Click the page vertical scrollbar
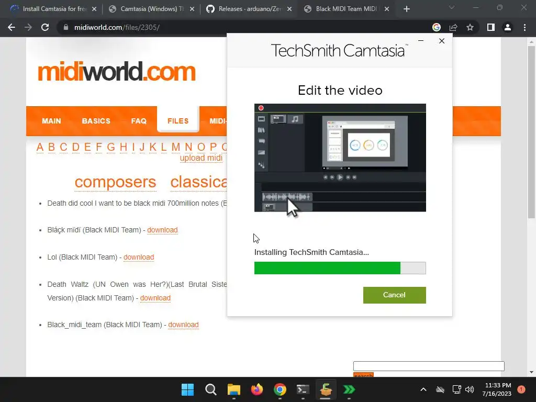This screenshot has width=536, height=402. tap(531, 131)
